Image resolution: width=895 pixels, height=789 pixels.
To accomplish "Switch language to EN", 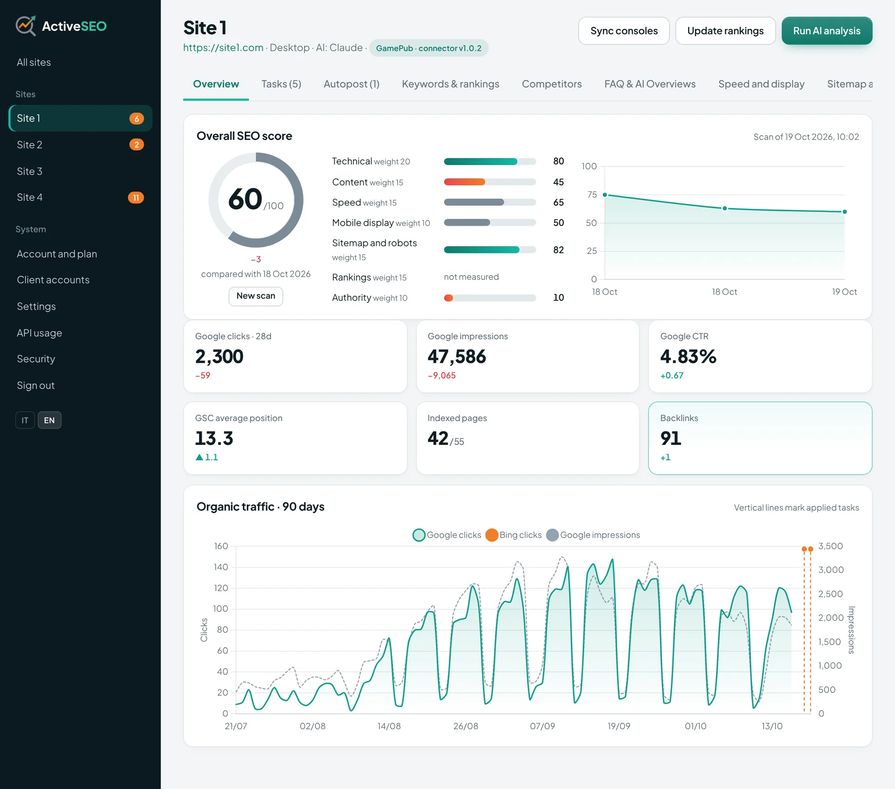I will pos(49,420).
